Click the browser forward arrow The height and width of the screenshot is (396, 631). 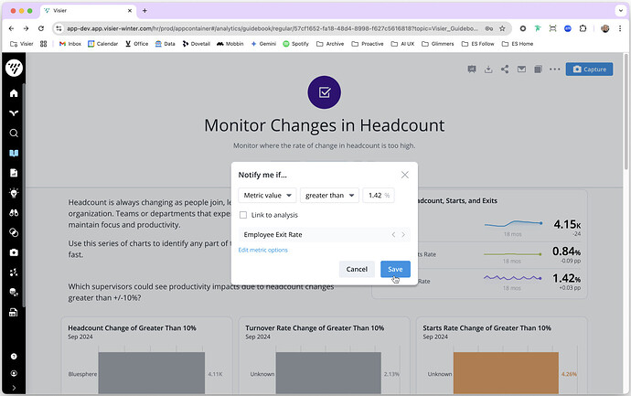tap(27, 28)
